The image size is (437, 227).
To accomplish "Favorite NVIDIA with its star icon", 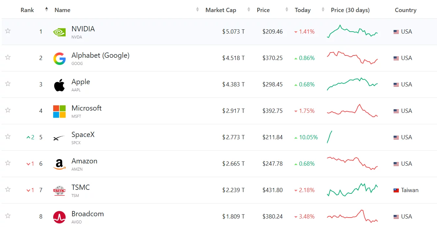I will (8, 31).
